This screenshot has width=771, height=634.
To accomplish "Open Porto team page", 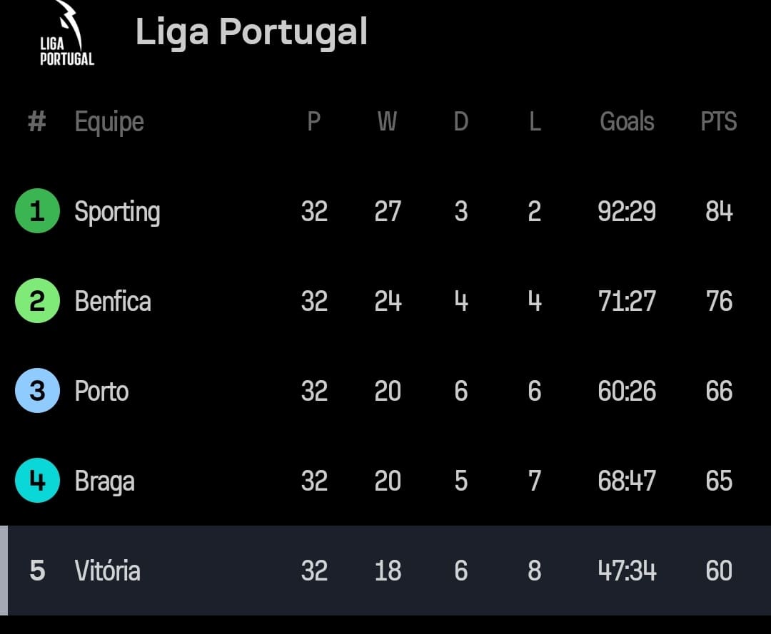I will [101, 391].
